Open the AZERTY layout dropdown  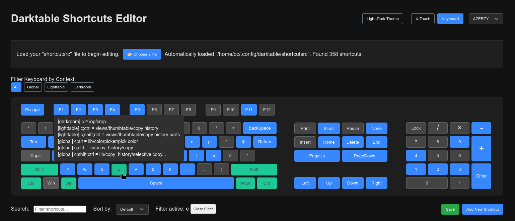(486, 19)
